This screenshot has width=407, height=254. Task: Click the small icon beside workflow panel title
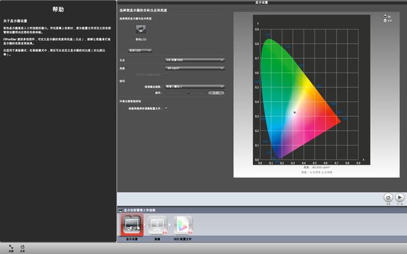click(x=121, y=210)
